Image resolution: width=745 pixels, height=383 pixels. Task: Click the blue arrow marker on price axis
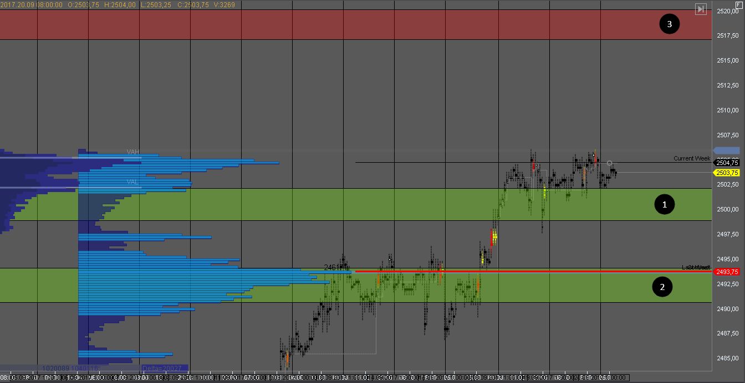coord(726,151)
